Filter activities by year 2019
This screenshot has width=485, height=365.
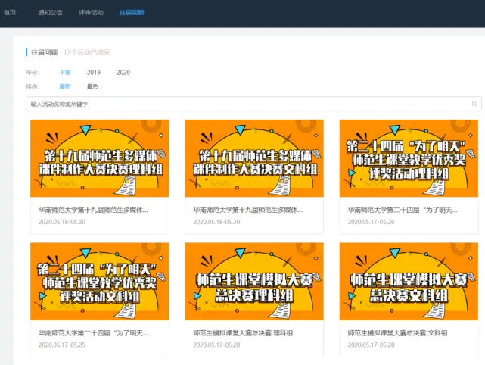pyautogui.click(x=94, y=73)
